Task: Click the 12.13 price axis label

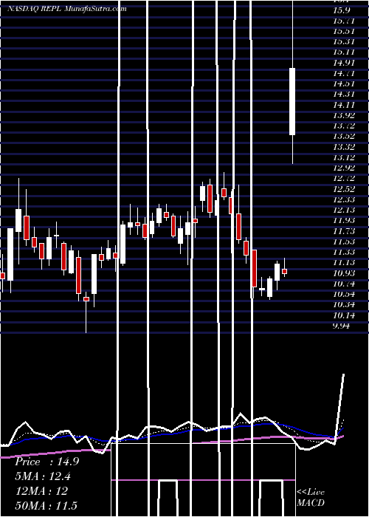Action: (344, 210)
